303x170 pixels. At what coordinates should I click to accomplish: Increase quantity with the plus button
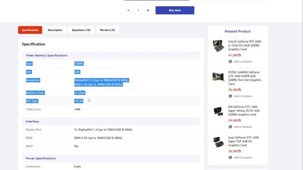(x=148, y=10)
